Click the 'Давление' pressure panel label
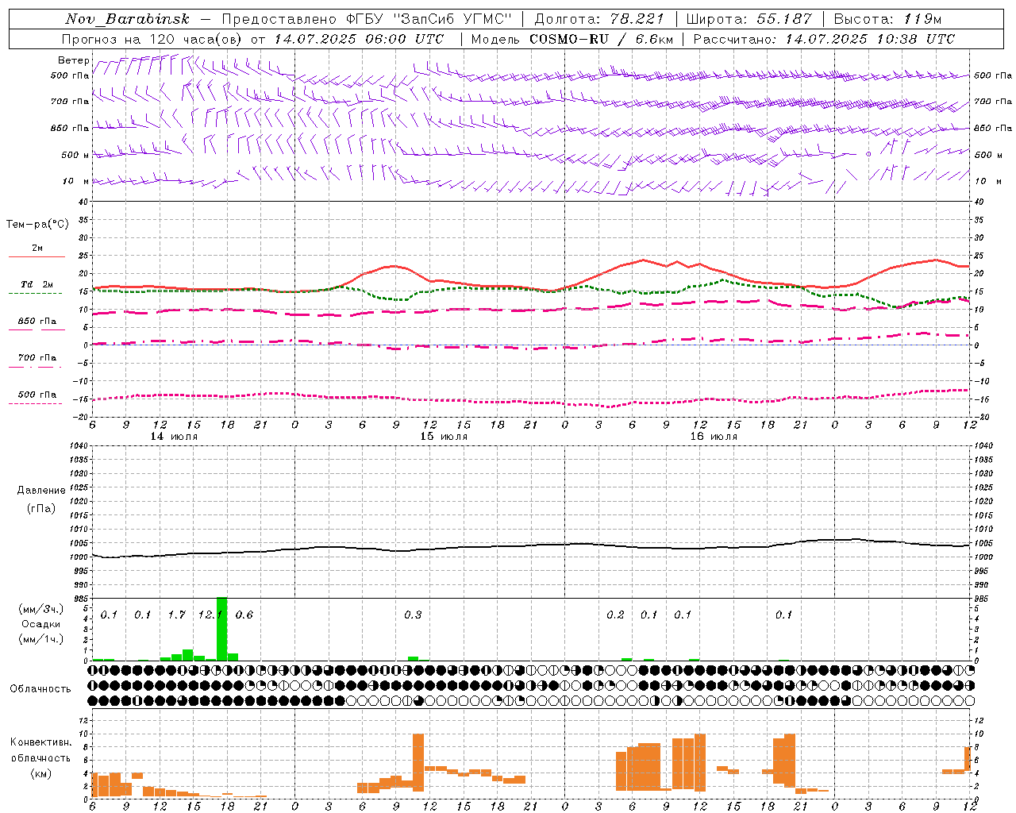1016x813 pixels. tap(41, 491)
